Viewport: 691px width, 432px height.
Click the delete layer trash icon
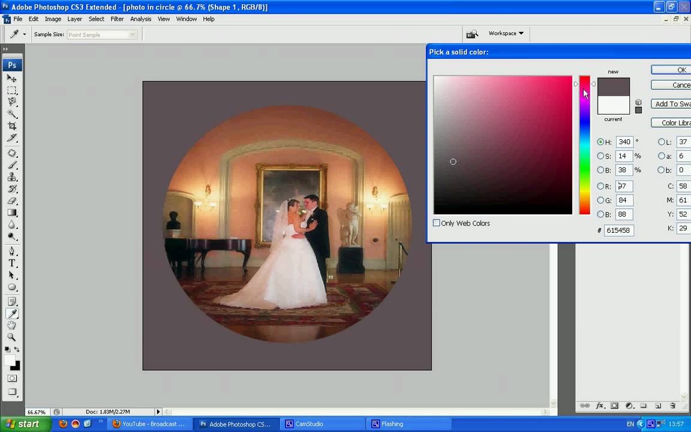672,406
